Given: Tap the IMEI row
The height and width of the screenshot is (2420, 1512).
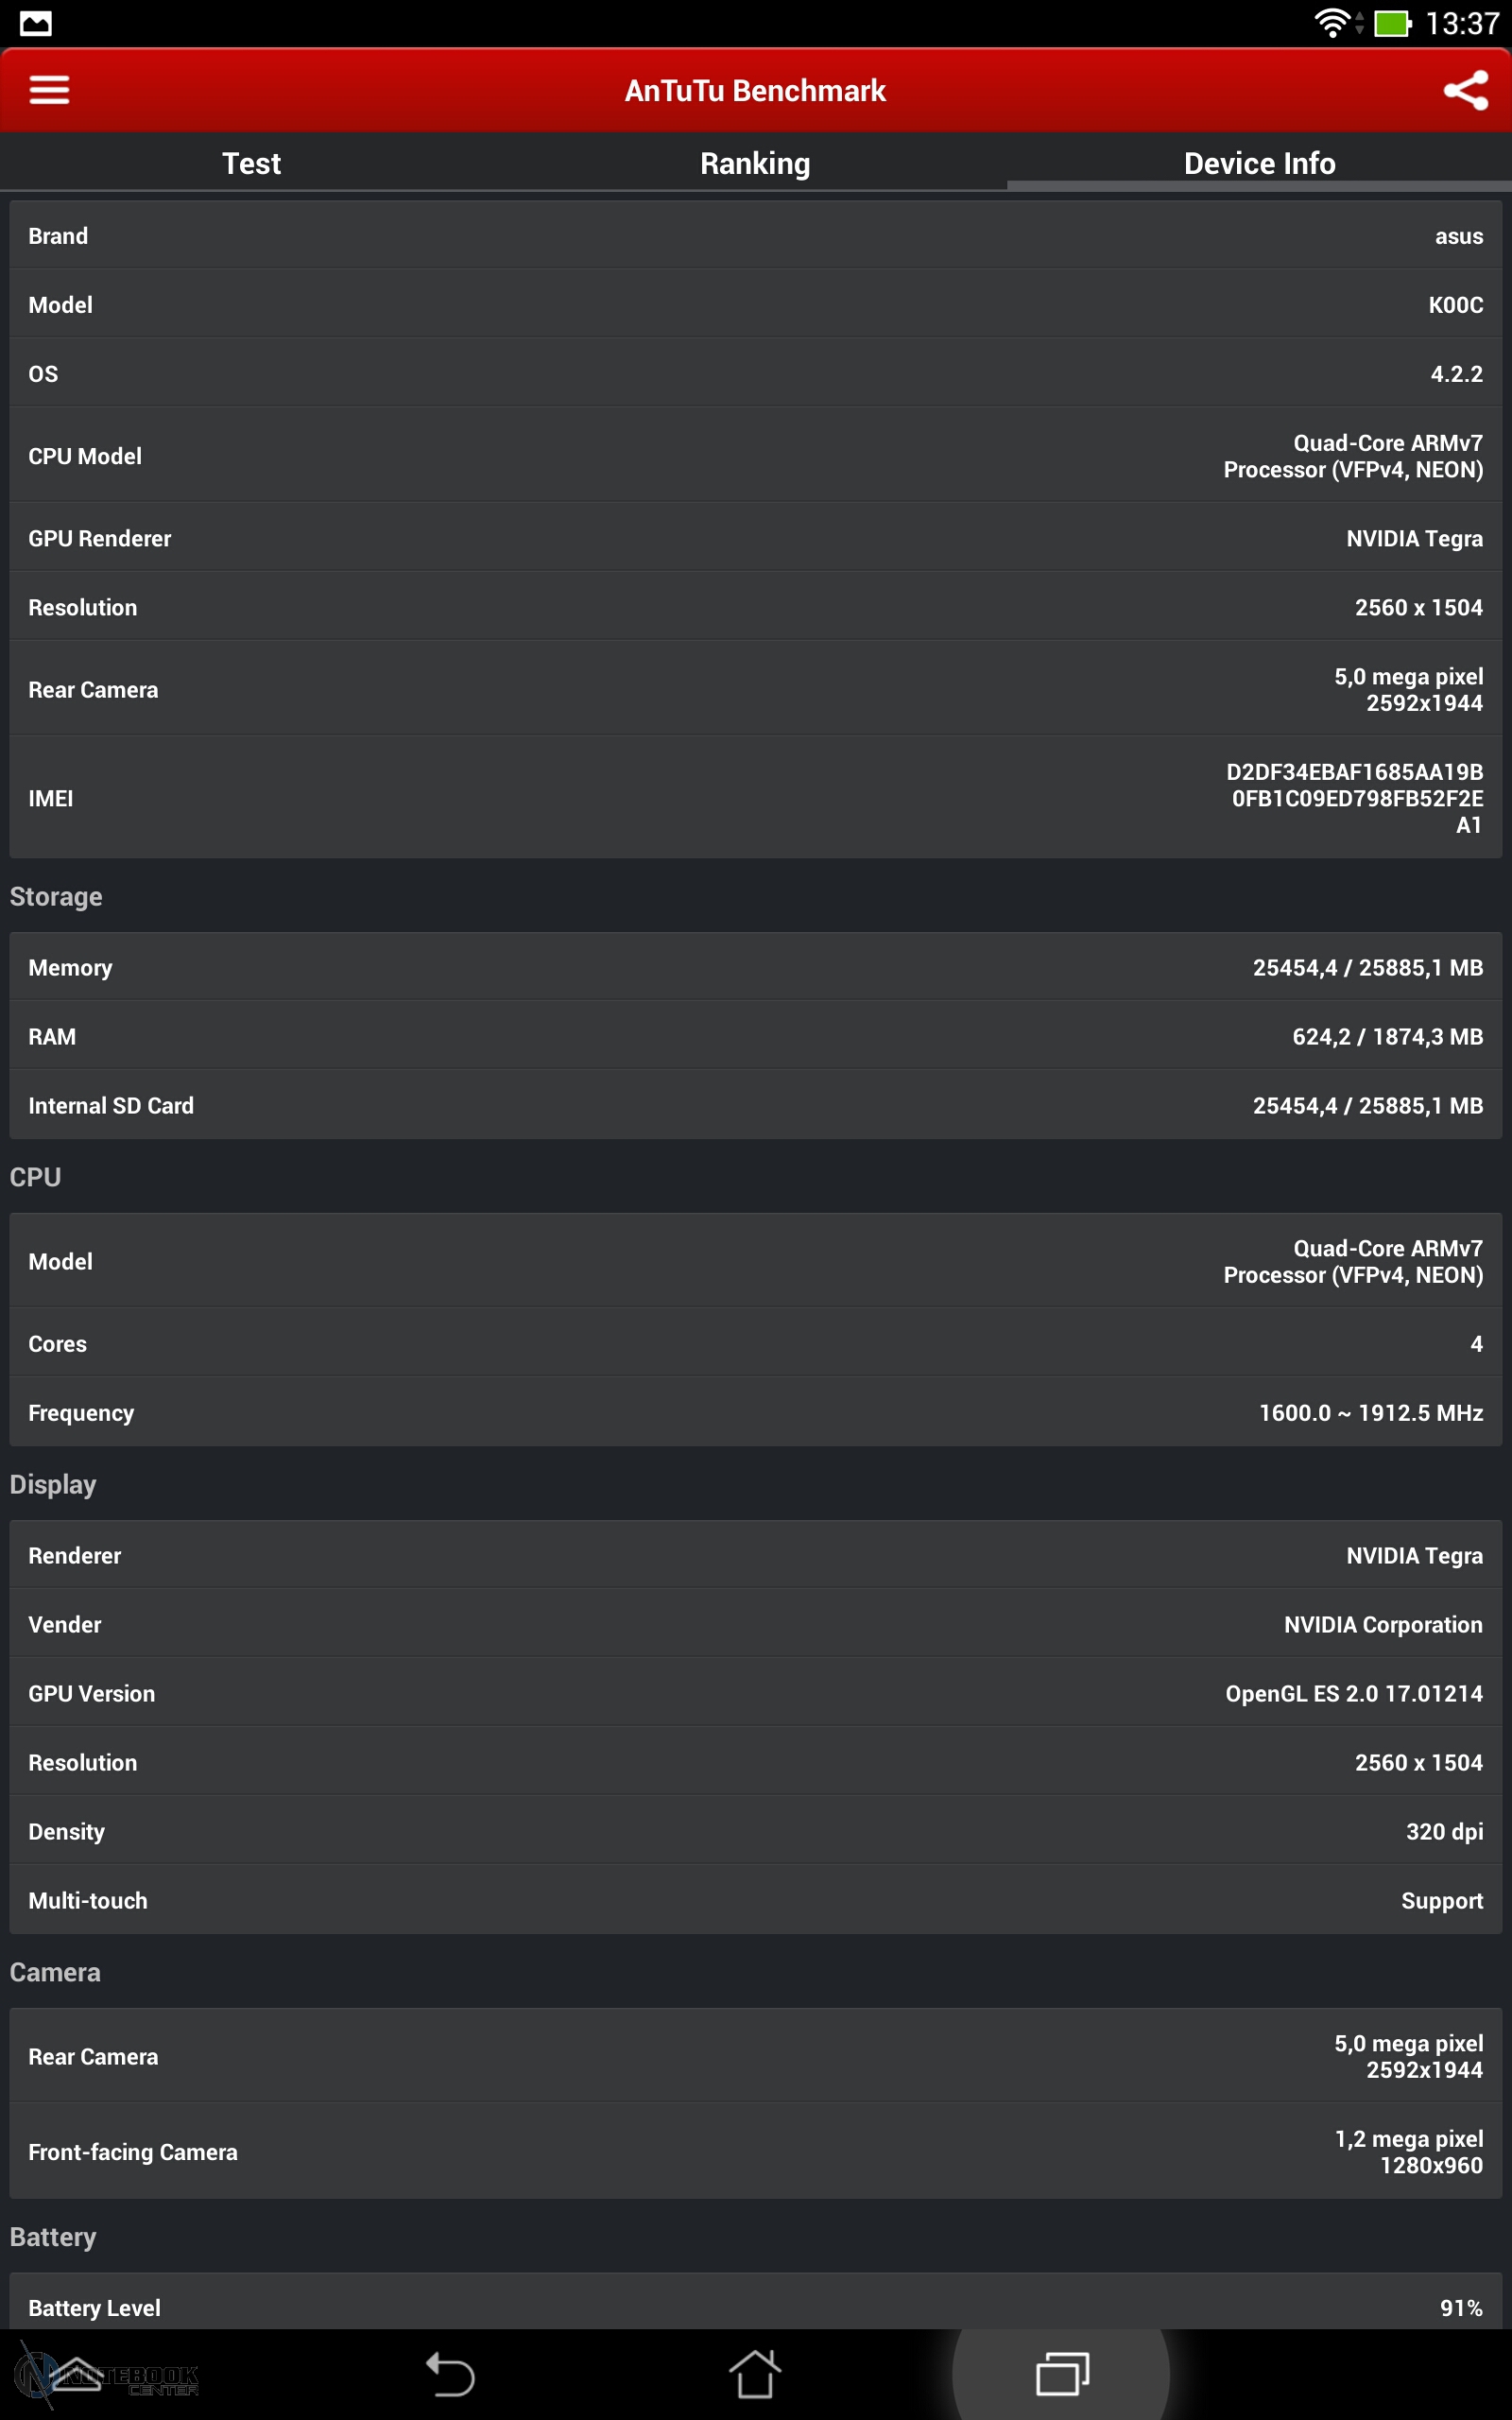Looking at the screenshot, I should tap(755, 798).
